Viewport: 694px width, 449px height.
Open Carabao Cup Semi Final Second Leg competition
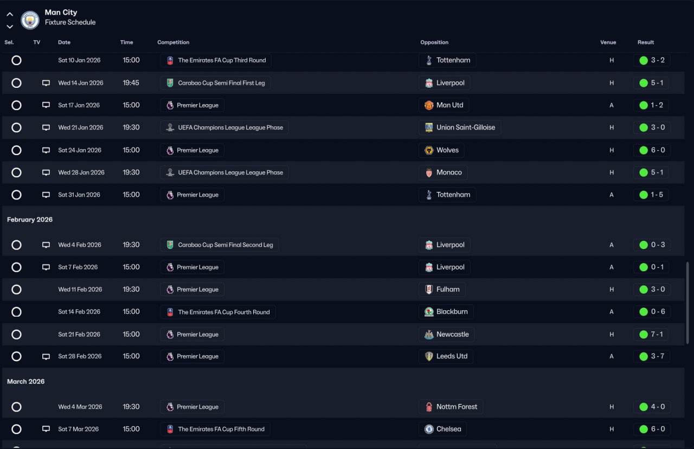point(219,245)
